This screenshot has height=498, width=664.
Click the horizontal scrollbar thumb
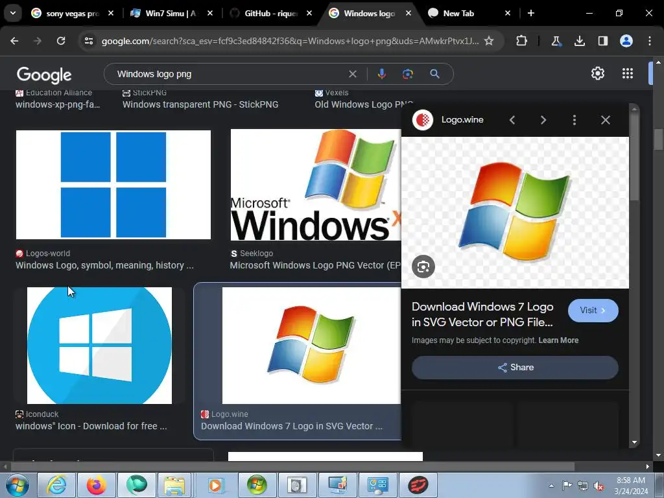[292, 466]
